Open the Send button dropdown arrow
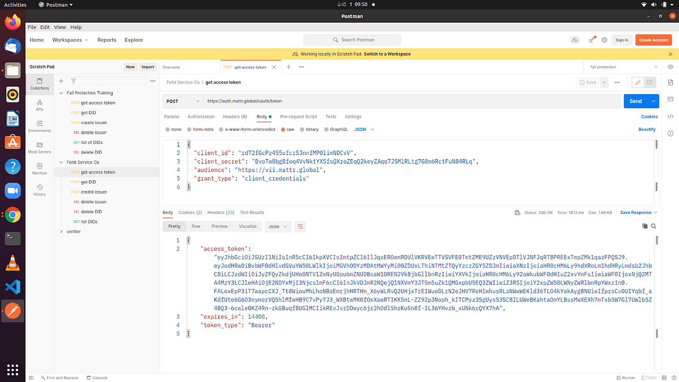The image size is (679, 382). [654, 101]
